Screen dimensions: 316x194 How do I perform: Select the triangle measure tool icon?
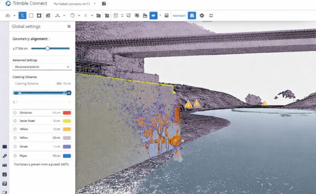point(57,15)
